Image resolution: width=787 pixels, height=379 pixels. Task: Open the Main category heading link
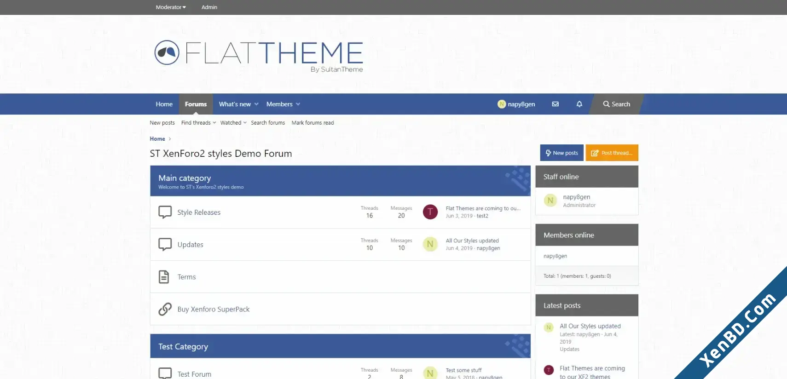(185, 178)
